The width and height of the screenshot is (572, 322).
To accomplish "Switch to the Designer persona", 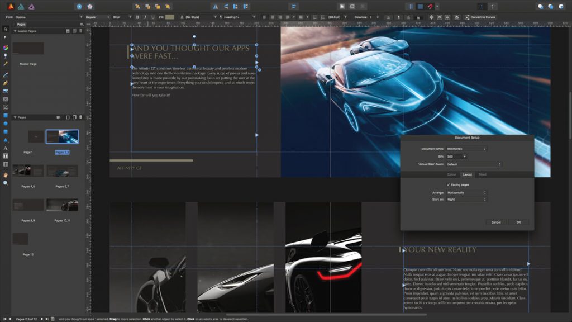I will pyautogui.click(x=21, y=6).
